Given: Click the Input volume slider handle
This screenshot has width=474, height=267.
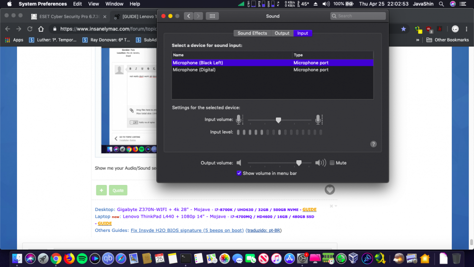Looking at the screenshot, I should pos(278,120).
